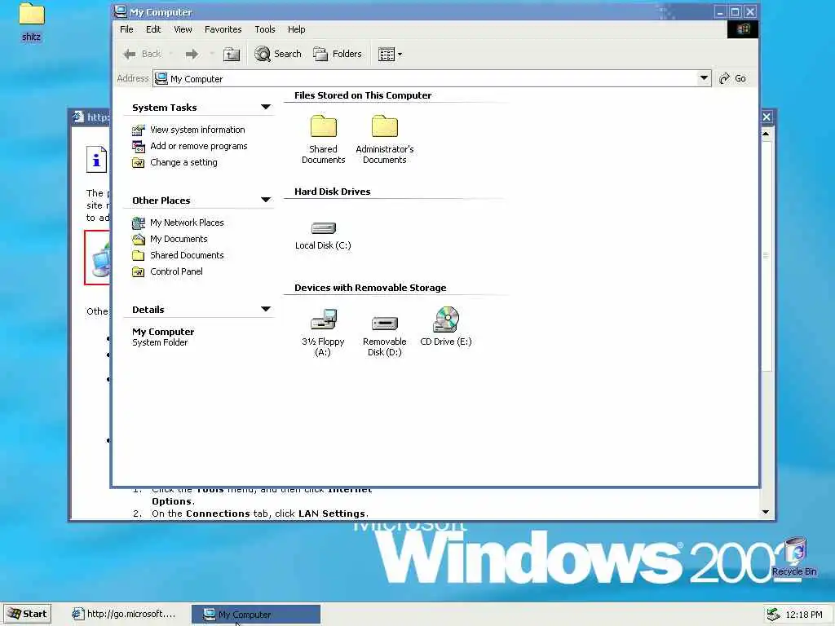This screenshot has height=626, width=835.
Task: Click Devices with Removable Storage heading
Action: [370, 288]
